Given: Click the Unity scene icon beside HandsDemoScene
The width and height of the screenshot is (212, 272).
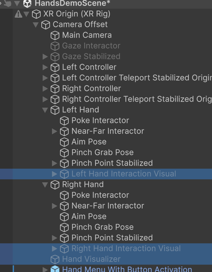Looking at the screenshot, I should click(x=27, y=4).
